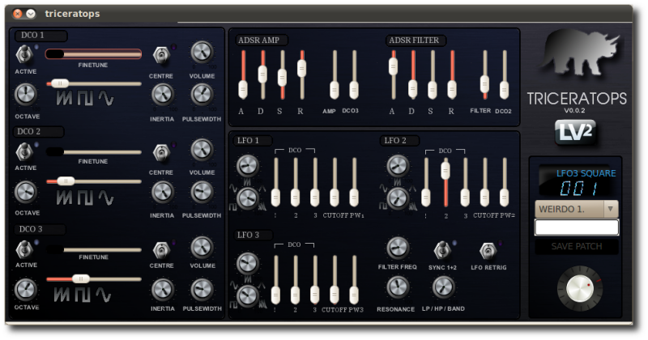Click the ADSR Amp Attack slider
Screen dimensions: 648x340
click(x=243, y=75)
